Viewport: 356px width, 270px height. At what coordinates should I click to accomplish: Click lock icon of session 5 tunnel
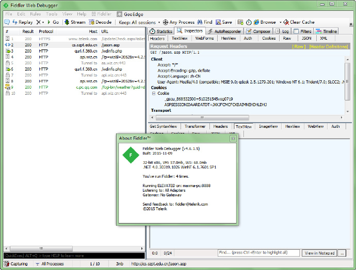[8, 63]
